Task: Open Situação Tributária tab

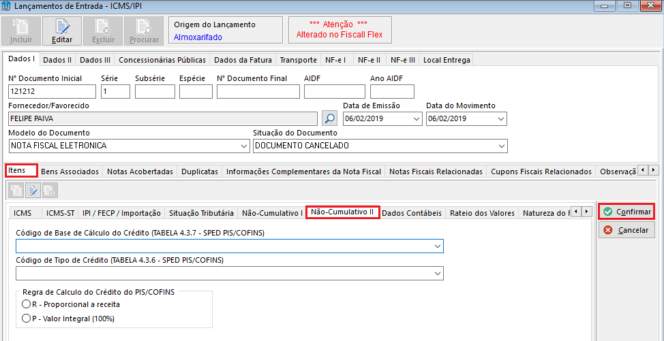Action: pyautogui.click(x=201, y=213)
